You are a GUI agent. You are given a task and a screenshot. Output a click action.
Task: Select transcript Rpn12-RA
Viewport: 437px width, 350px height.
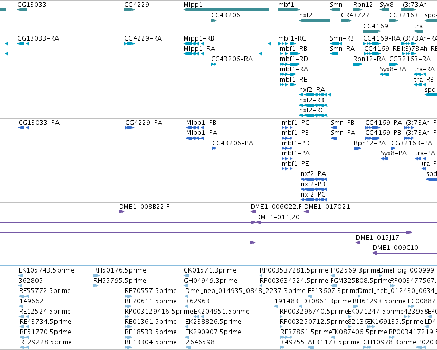(x=369, y=59)
